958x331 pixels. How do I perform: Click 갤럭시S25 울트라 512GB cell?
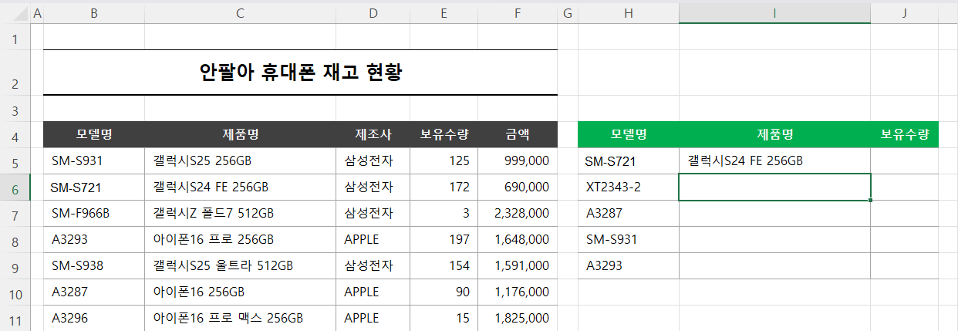240,265
